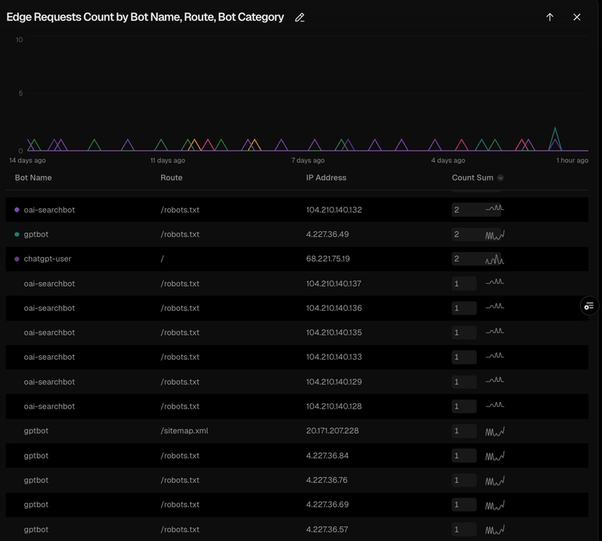The height and width of the screenshot is (541, 602).
Task: Select IP address 104.210.140.129
Action: (333, 381)
